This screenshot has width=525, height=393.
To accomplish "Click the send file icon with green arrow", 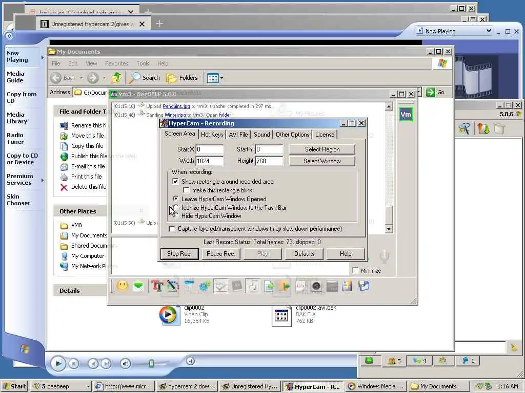I will click(x=269, y=286).
